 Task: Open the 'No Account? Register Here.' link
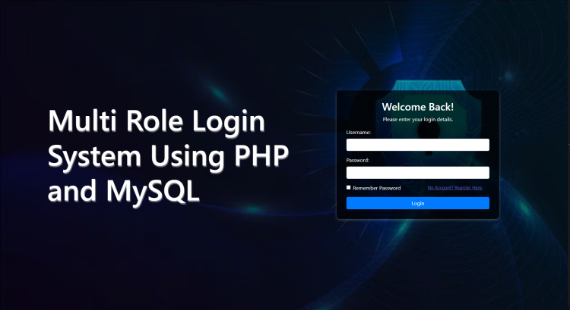coord(454,187)
